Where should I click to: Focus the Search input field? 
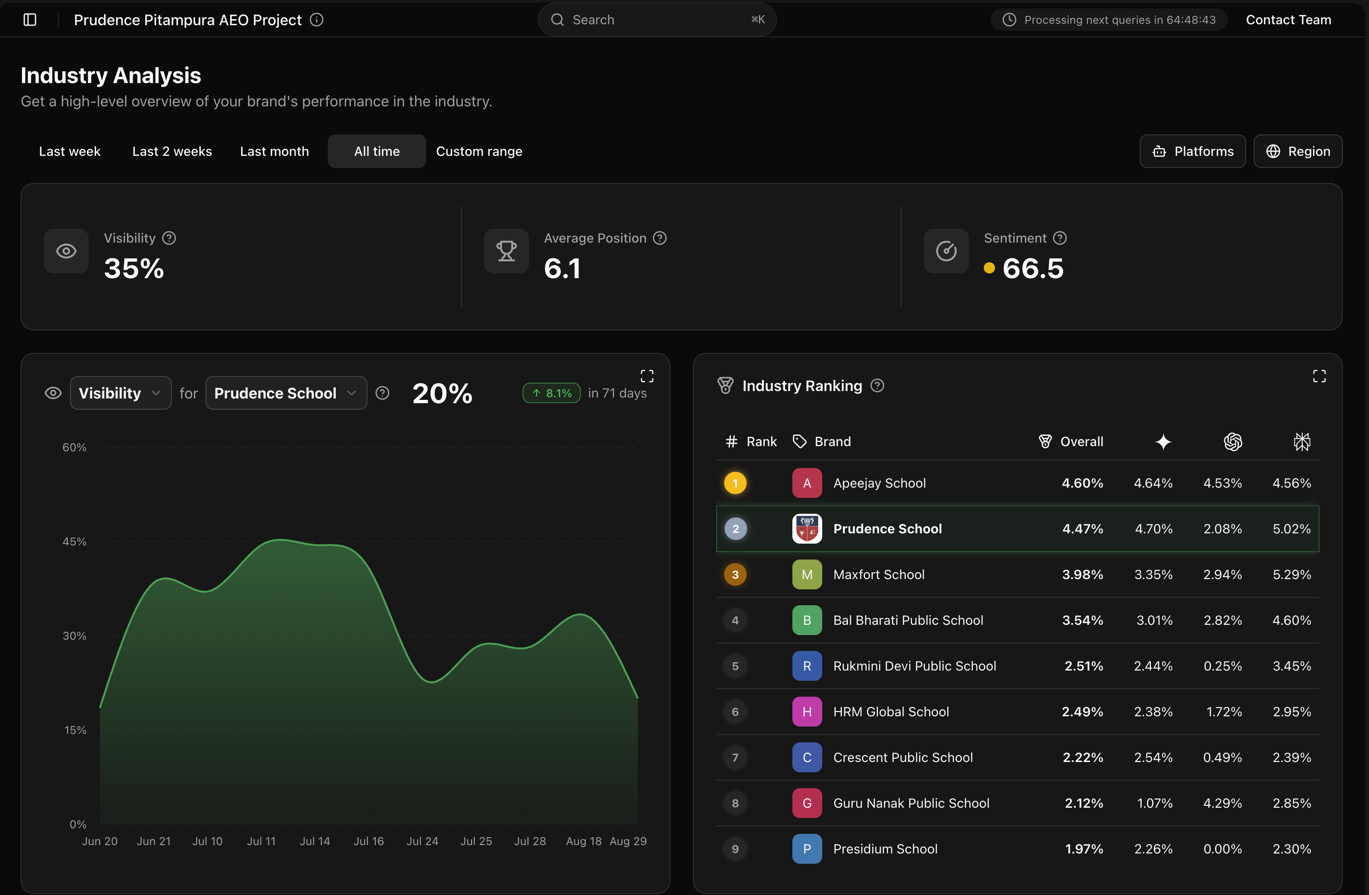point(657,20)
